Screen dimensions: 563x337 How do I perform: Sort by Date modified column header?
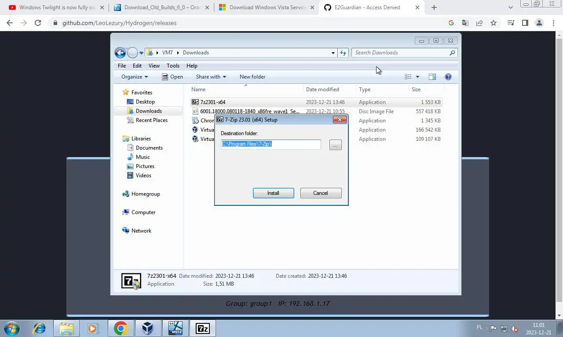tap(329, 90)
